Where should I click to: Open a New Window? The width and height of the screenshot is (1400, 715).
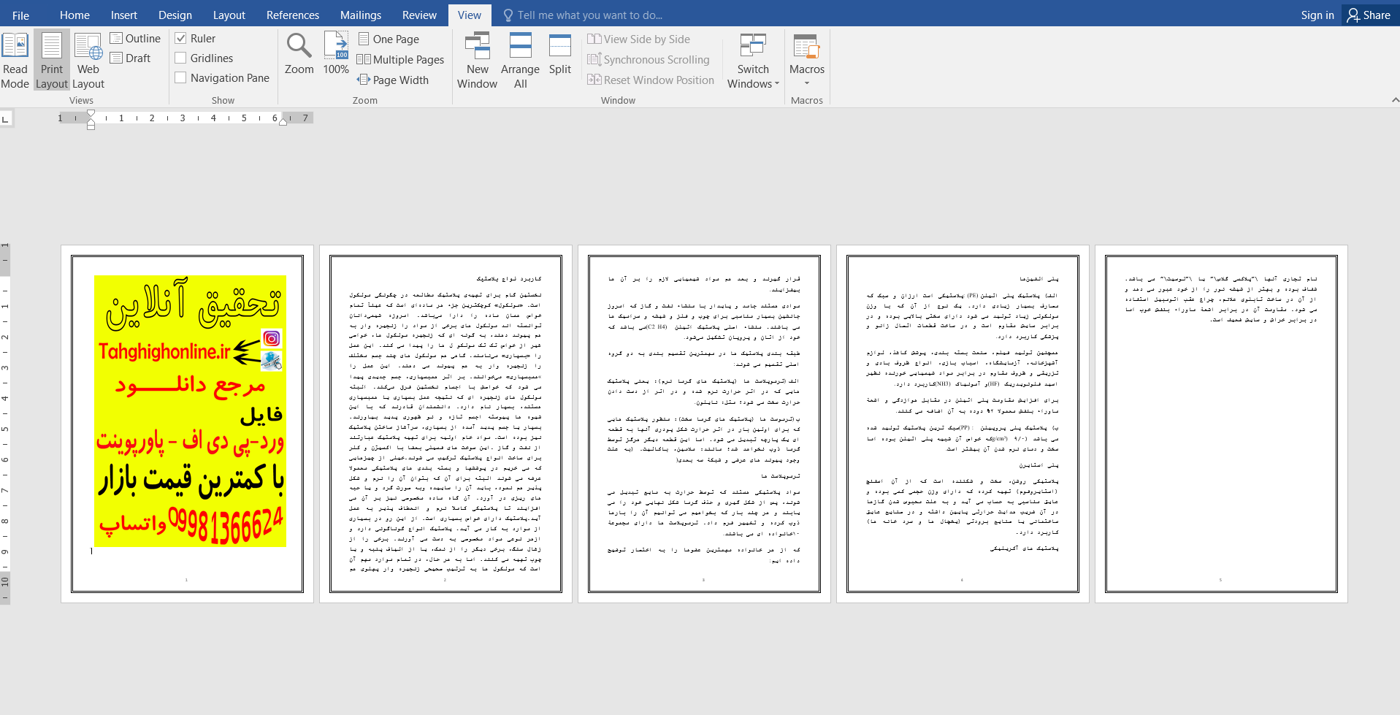point(478,61)
